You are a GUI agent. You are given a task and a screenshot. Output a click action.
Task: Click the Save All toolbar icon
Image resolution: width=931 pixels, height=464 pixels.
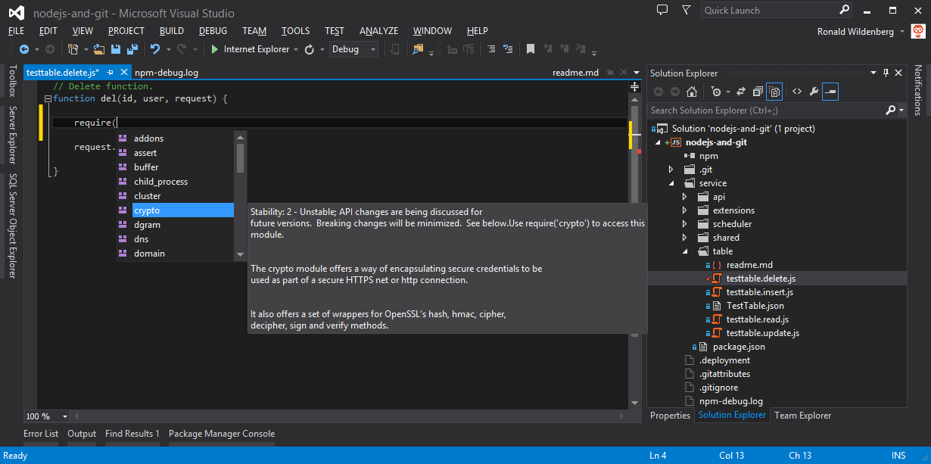click(x=132, y=49)
